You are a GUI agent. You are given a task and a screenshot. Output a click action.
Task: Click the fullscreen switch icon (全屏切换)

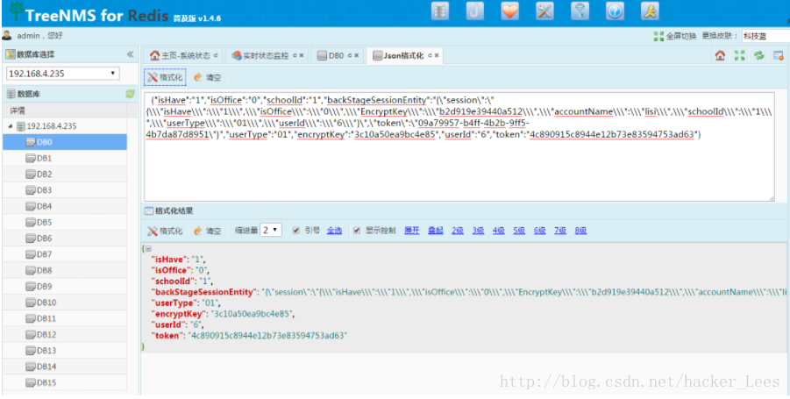[x=658, y=36]
